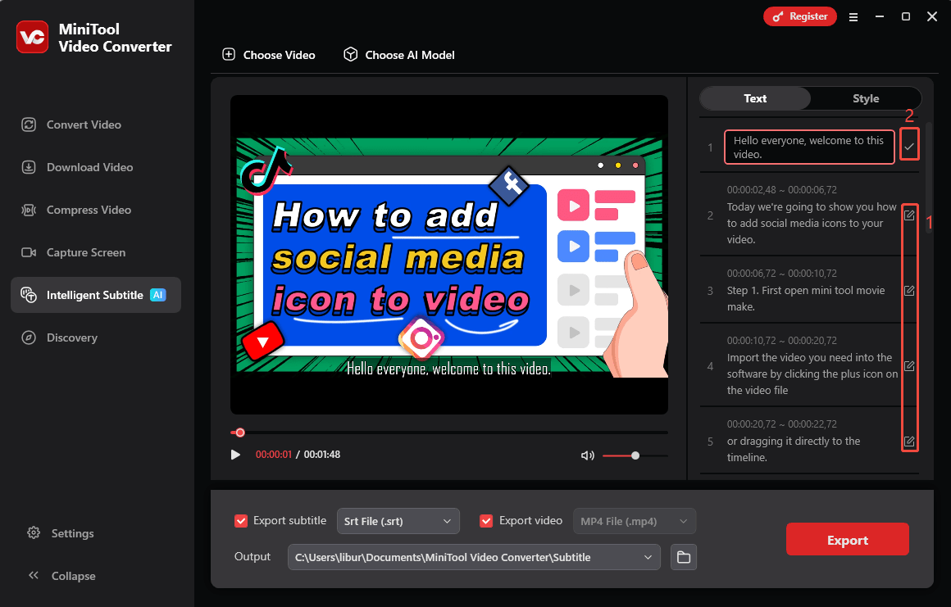
Task: Click the video preview thumbnail
Action: tap(448, 255)
